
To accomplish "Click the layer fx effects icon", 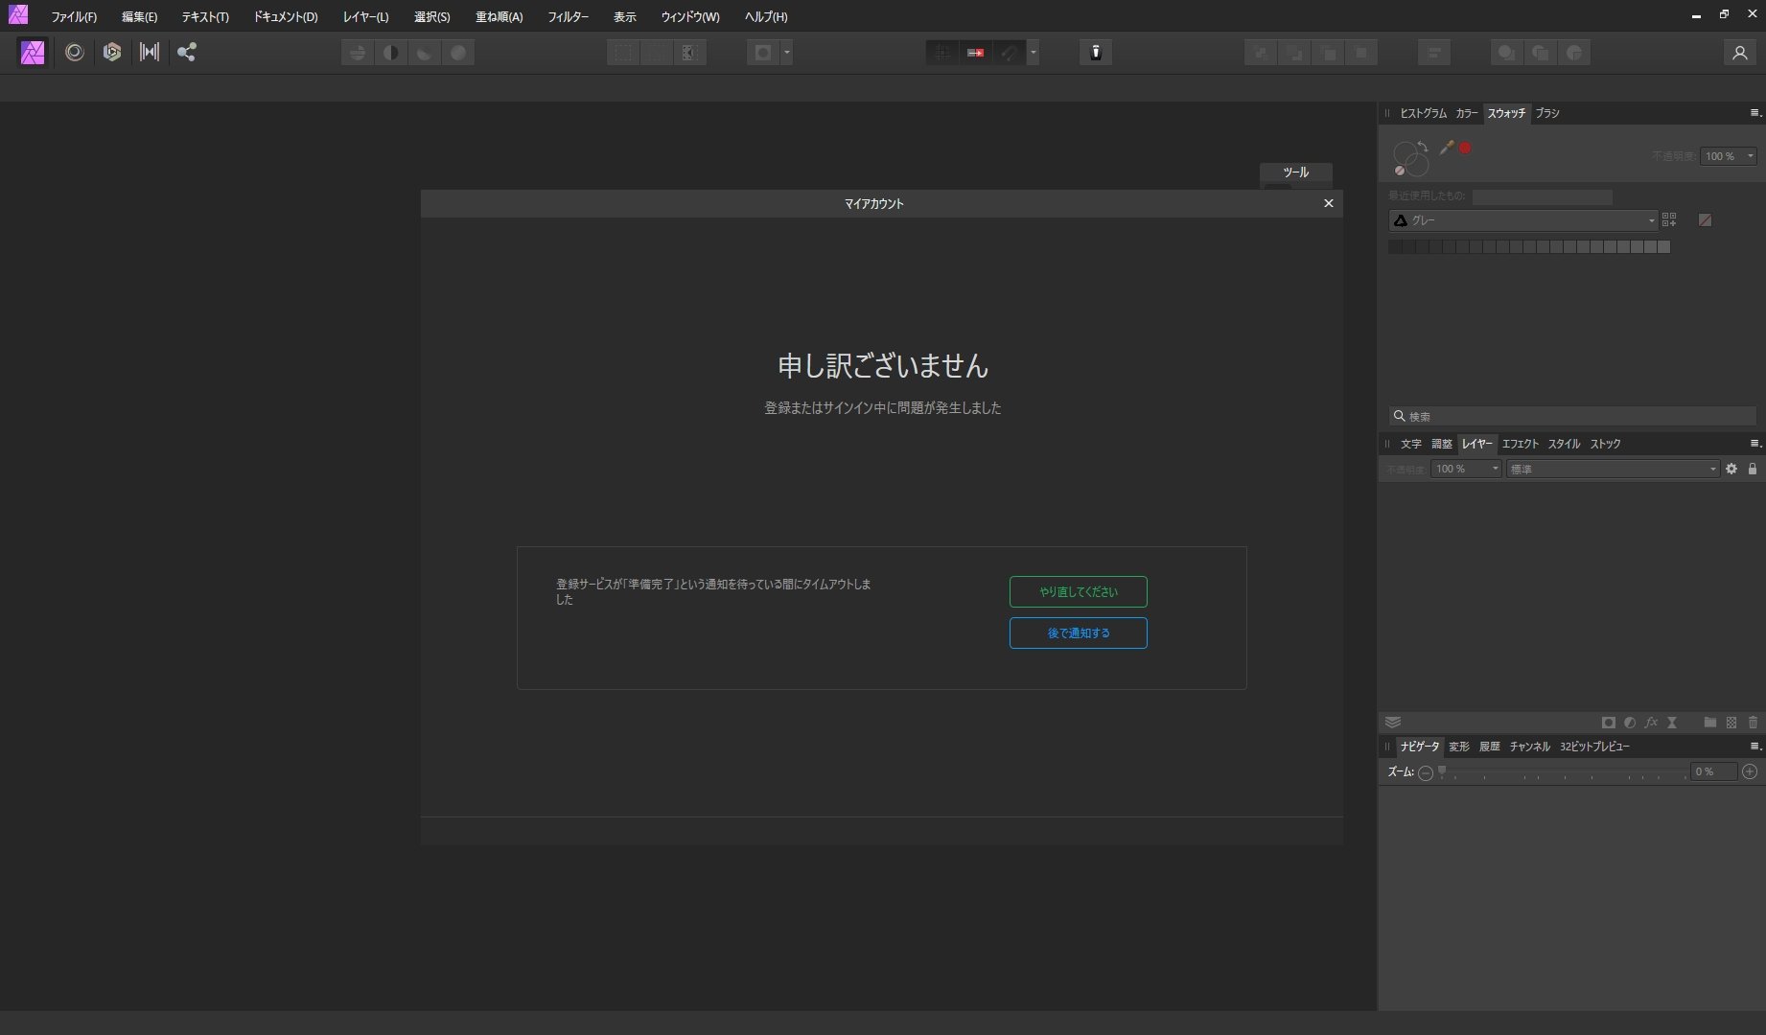I will (x=1650, y=723).
